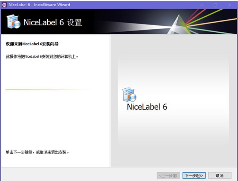Viewport: 238px width, 181px height.
Task: Click the 下一步(N)> next button
Action: pyautogui.click(x=194, y=175)
